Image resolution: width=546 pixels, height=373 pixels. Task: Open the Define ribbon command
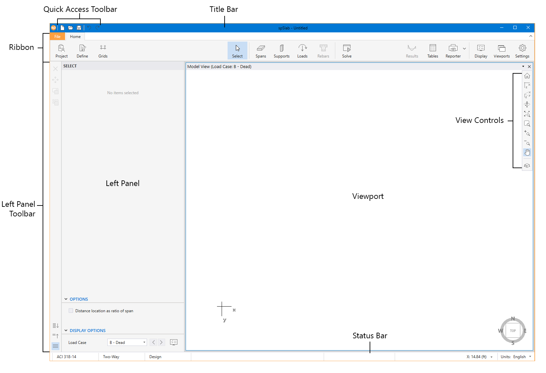pyautogui.click(x=82, y=51)
